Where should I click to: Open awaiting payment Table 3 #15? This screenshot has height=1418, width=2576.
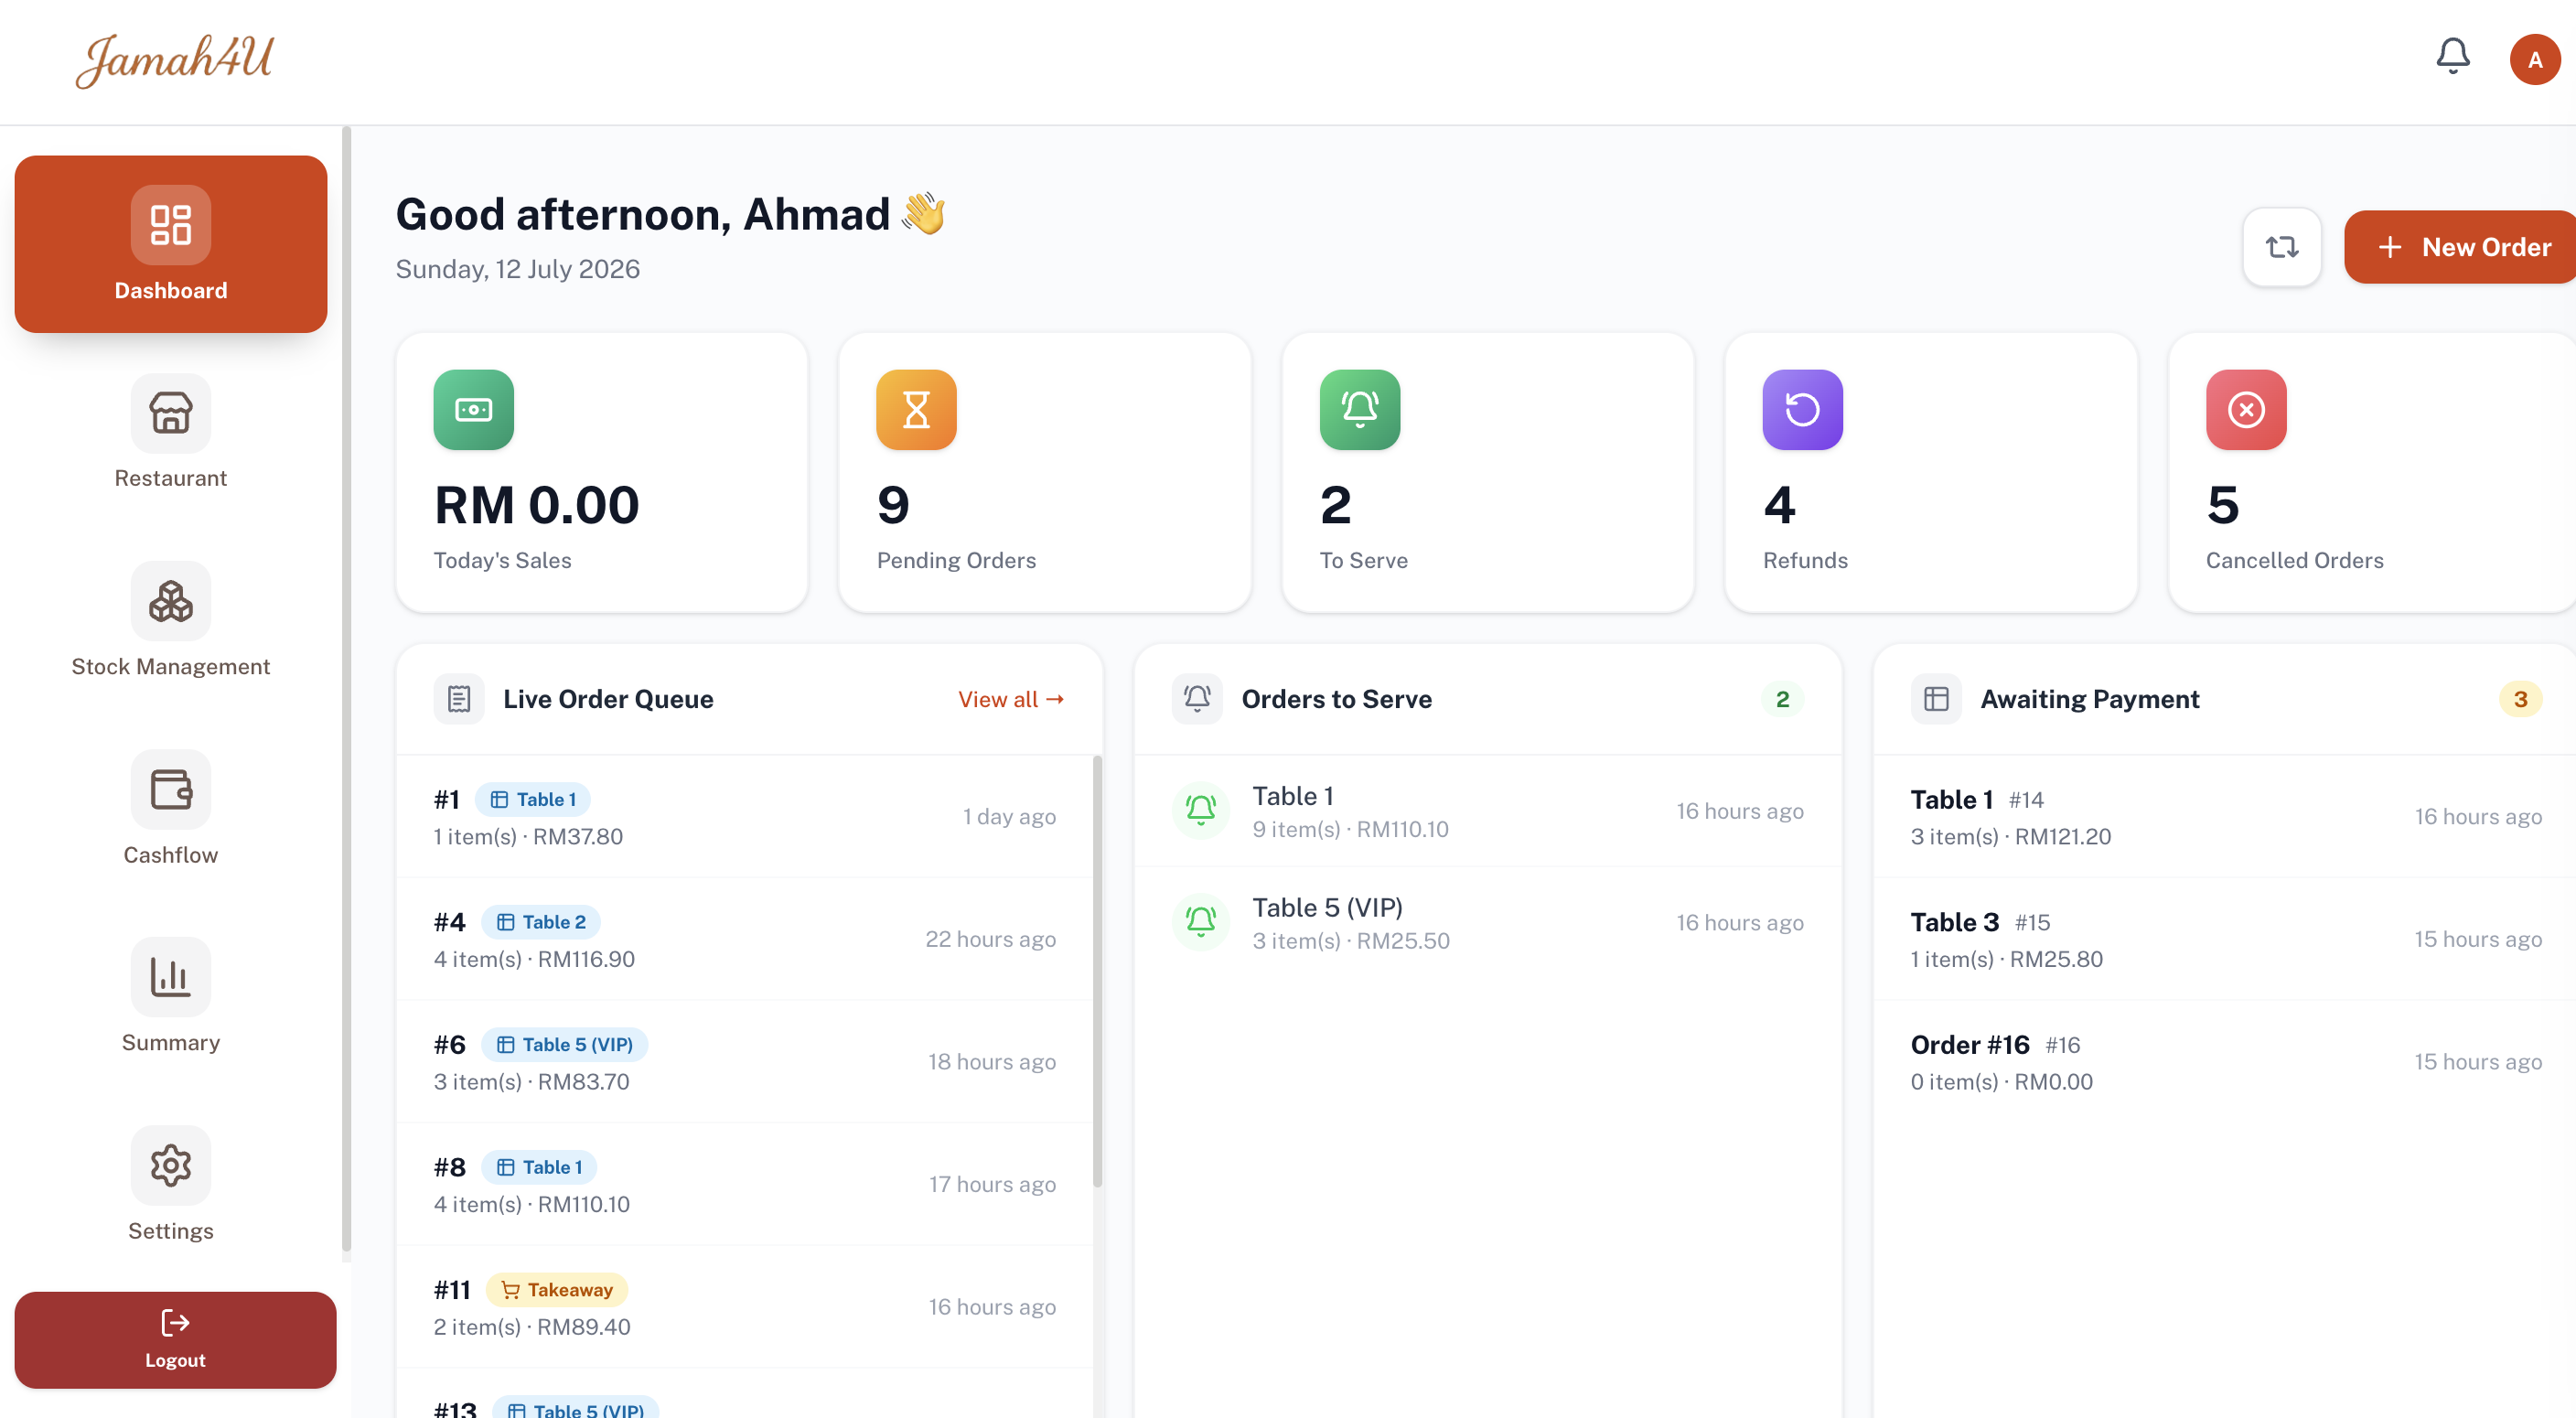pos(2226,940)
